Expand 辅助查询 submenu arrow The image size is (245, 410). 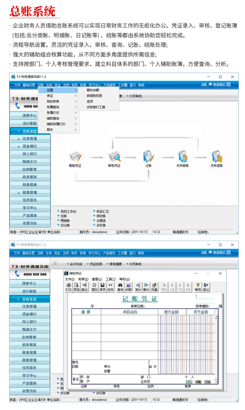(76, 118)
